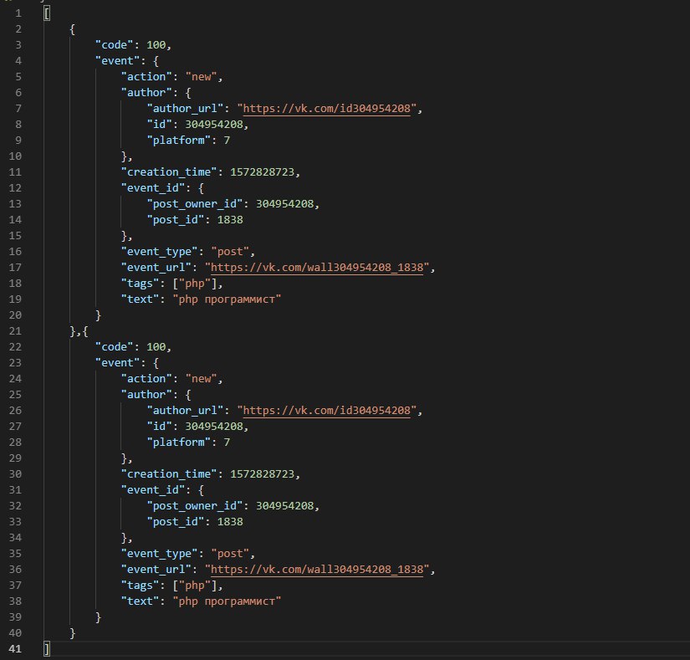Click the "code" key on line 22
Screen dimensions: 690x660
[x=115, y=346]
